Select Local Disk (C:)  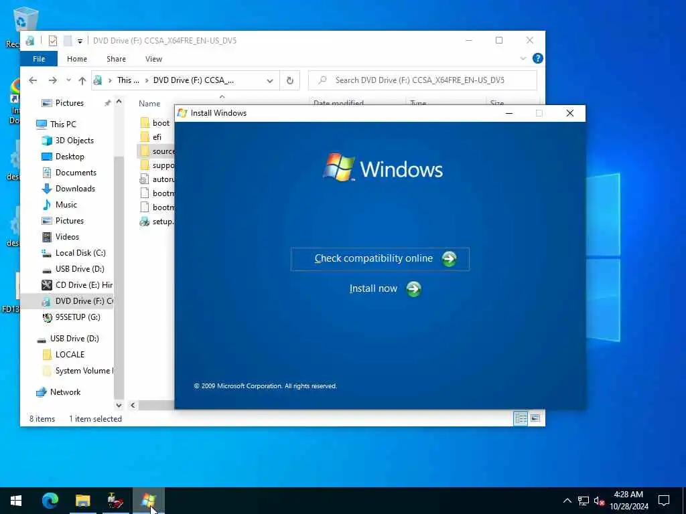click(80, 253)
